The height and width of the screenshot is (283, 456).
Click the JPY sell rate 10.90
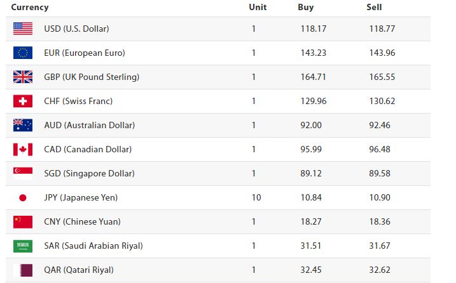(x=380, y=197)
